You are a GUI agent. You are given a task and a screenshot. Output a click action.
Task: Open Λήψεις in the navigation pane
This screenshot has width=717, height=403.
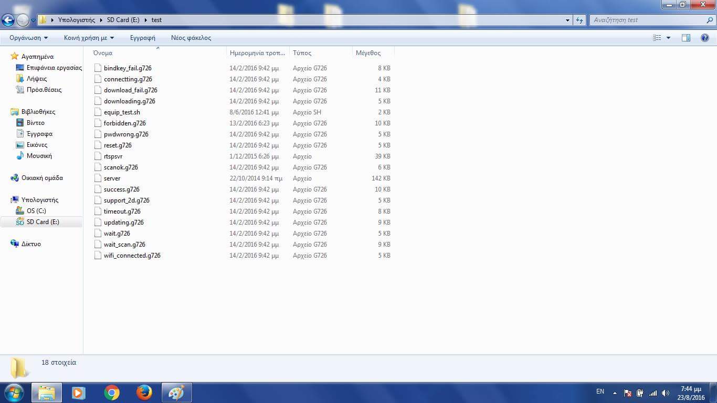[37, 79]
